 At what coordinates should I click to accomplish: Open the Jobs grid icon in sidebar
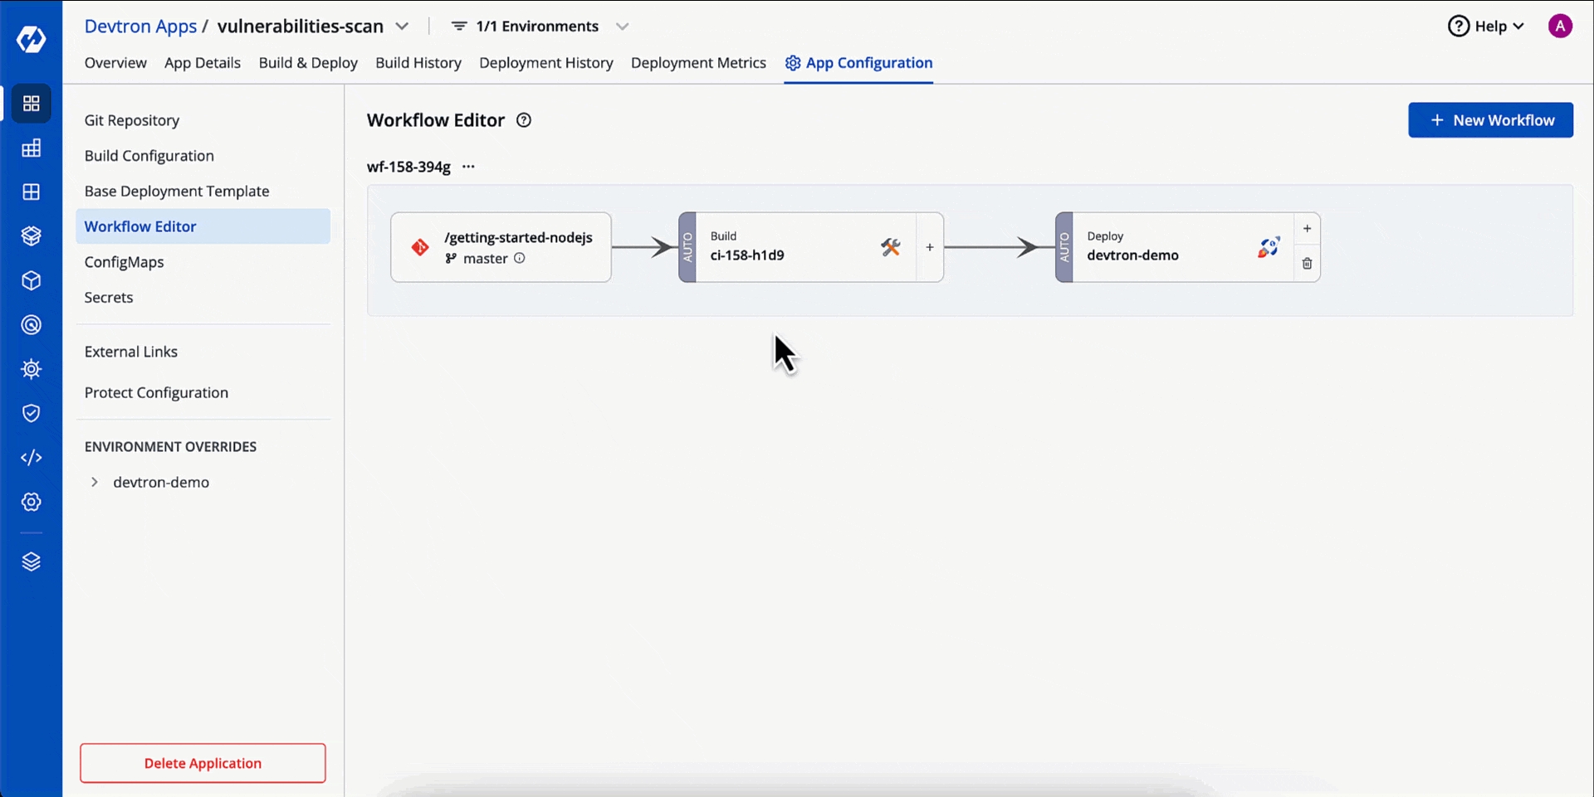click(32, 148)
